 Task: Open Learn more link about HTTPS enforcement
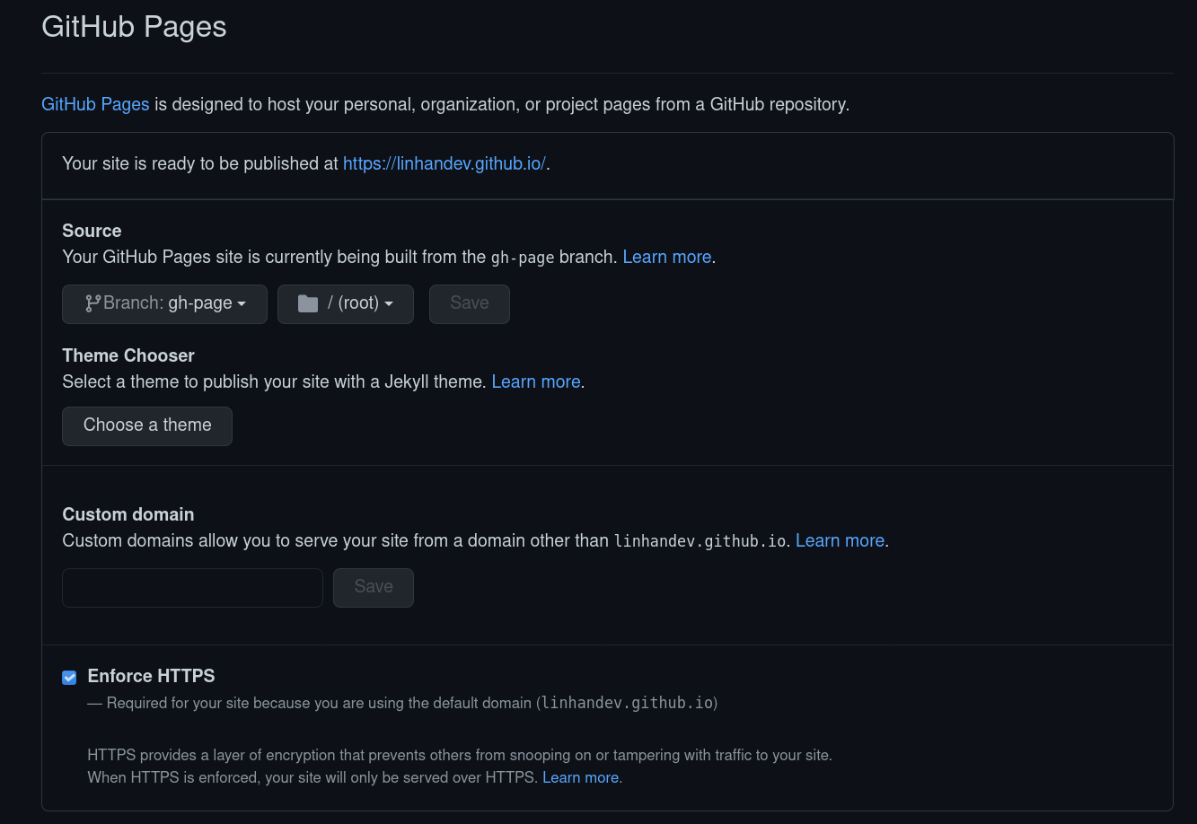pos(580,777)
